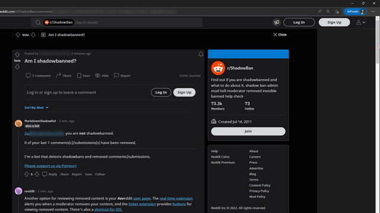Open browser Settings and more menu
Screen dimensions: 380x213
click(373, 11)
